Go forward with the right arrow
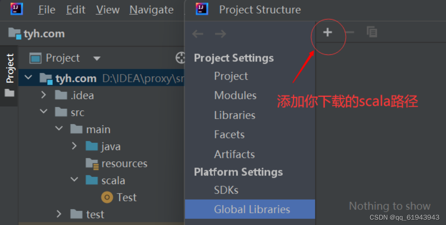 (221, 34)
